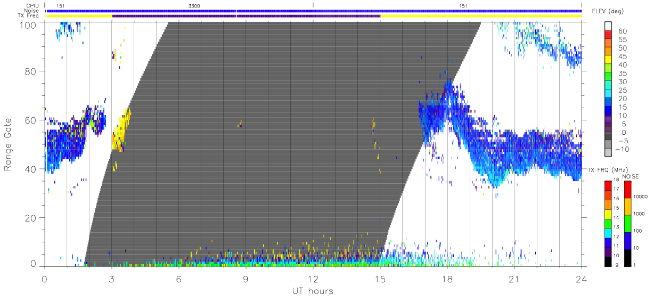Click the dark gray band of ELEV color bar

point(609,136)
